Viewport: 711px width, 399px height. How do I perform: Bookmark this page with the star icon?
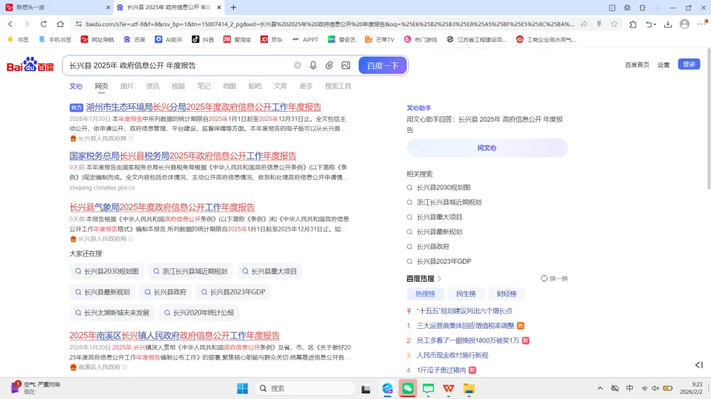tap(614, 24)
